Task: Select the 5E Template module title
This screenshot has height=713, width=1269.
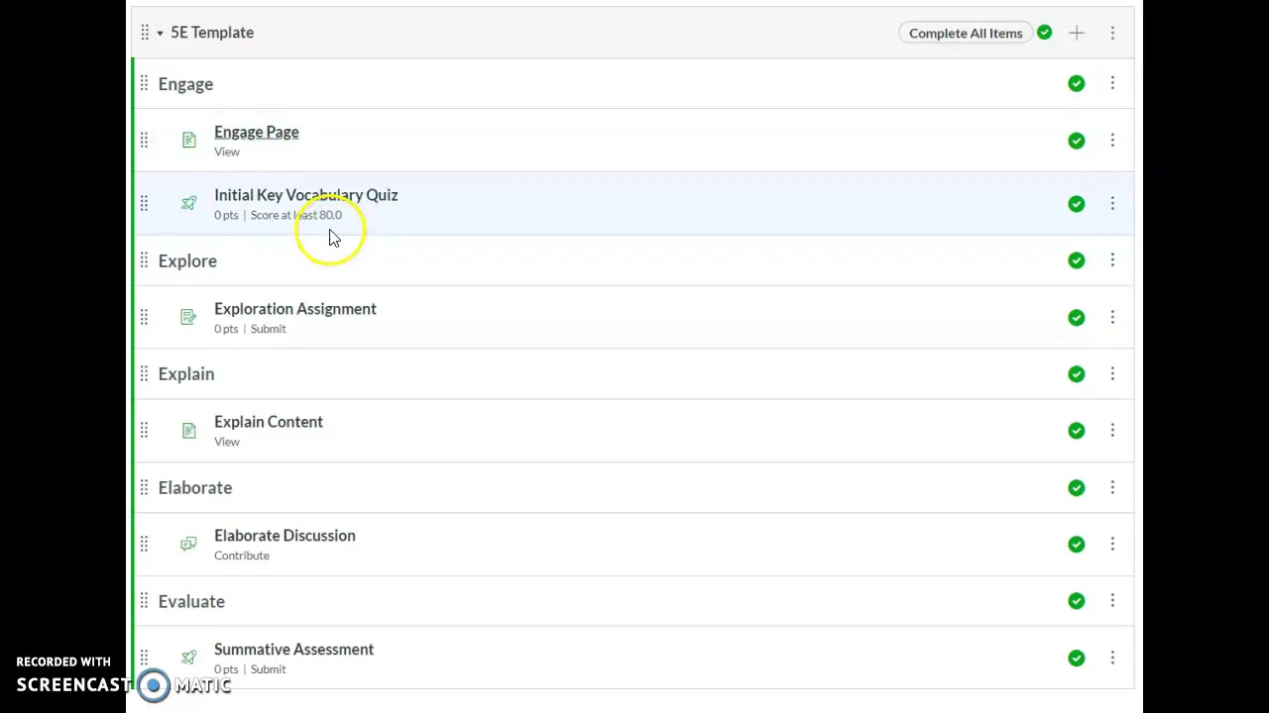Action: pos(212,33)
